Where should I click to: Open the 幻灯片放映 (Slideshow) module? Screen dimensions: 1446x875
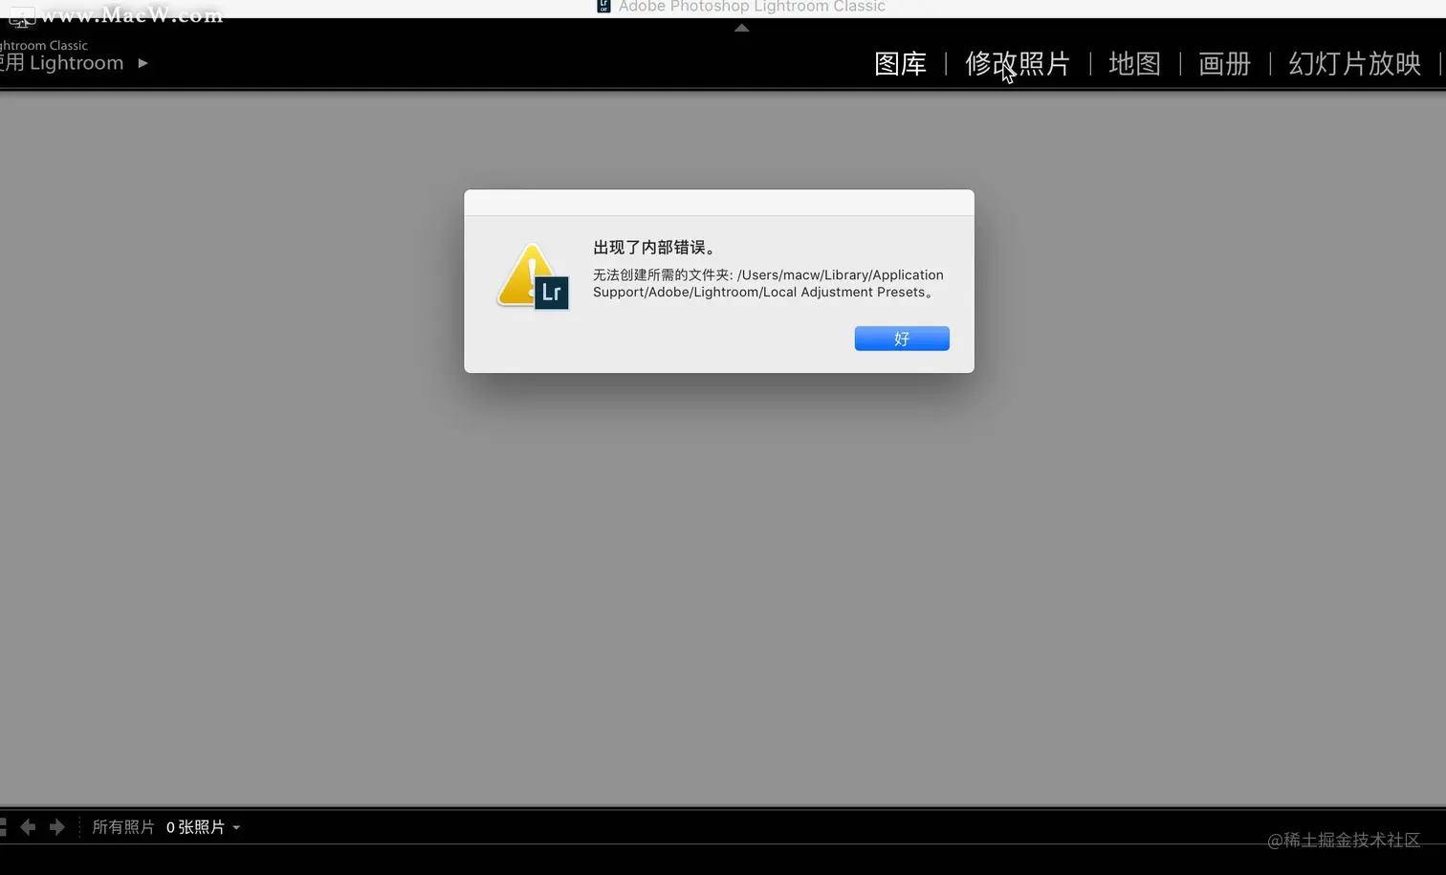point(1354,64)
